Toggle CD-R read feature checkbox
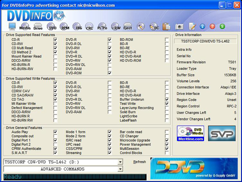The image size is (242, 182). coord(55,40)
